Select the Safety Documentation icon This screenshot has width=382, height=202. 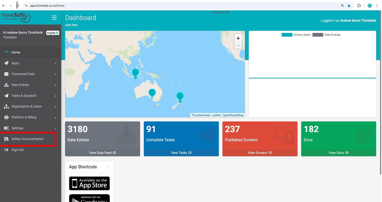coord(6,139)
